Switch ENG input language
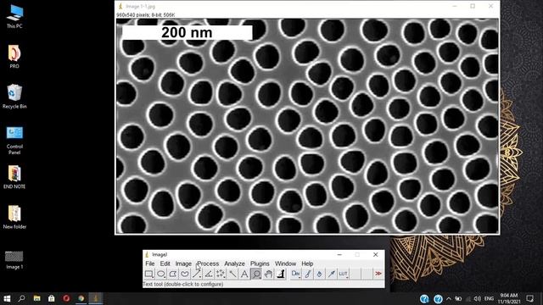The height and width of the screenshot is (305, 543). [489, 298]
